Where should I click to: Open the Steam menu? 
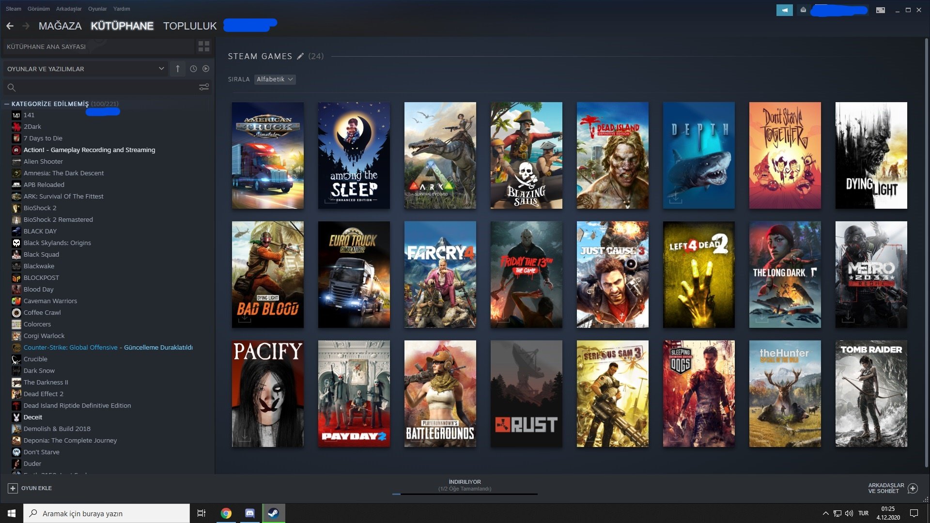point(14,9)
